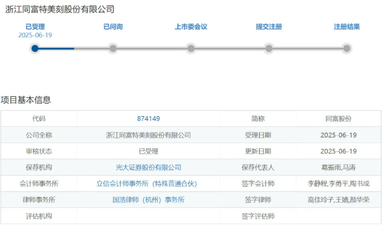
Task: Click the 项目基本信息 section heading
Action: [25, 100]
